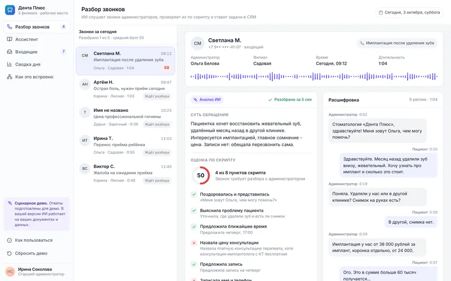The image size is (451, 281).
Task: Click the Администратор value Ольга Белова
Action: coord(205,64)
